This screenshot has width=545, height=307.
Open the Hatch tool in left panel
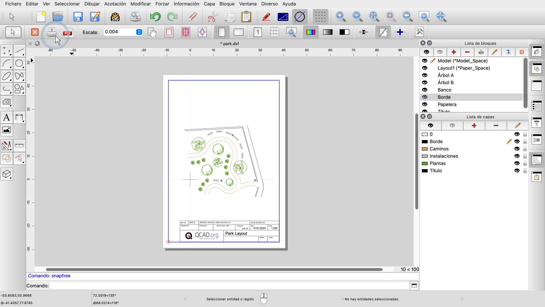7,102
